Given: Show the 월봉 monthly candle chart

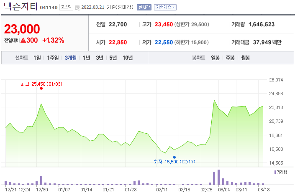Looking at the screenshot, I should (x=245, y=58).
